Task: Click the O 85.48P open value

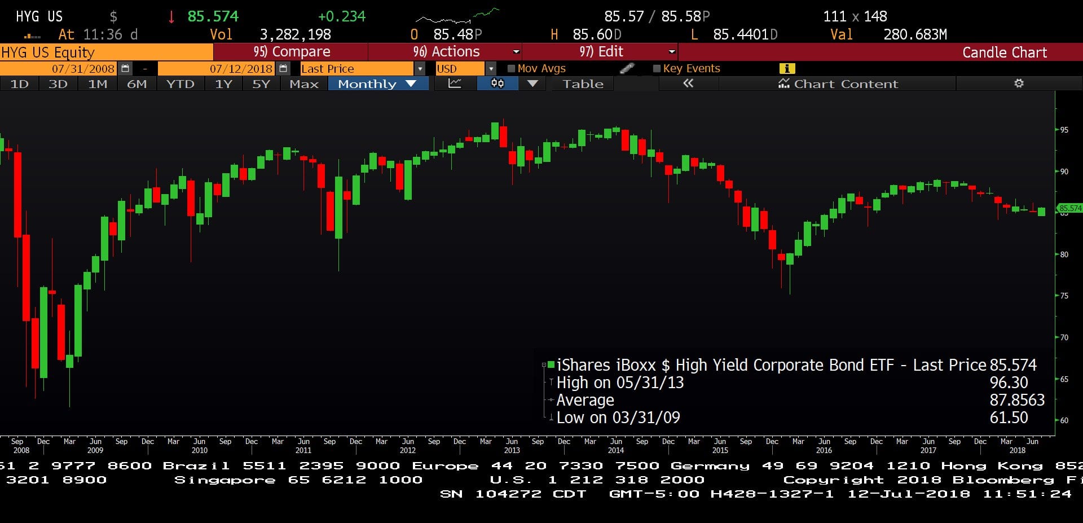Action: pos(457,34)
